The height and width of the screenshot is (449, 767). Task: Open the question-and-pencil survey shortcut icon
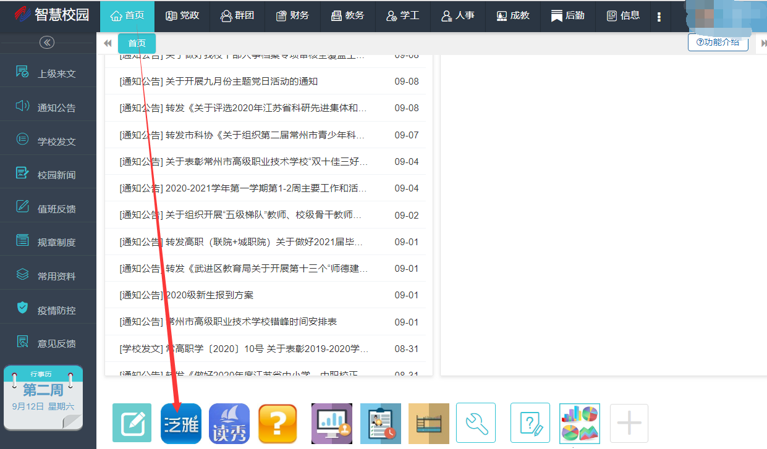tap(530, 423)
